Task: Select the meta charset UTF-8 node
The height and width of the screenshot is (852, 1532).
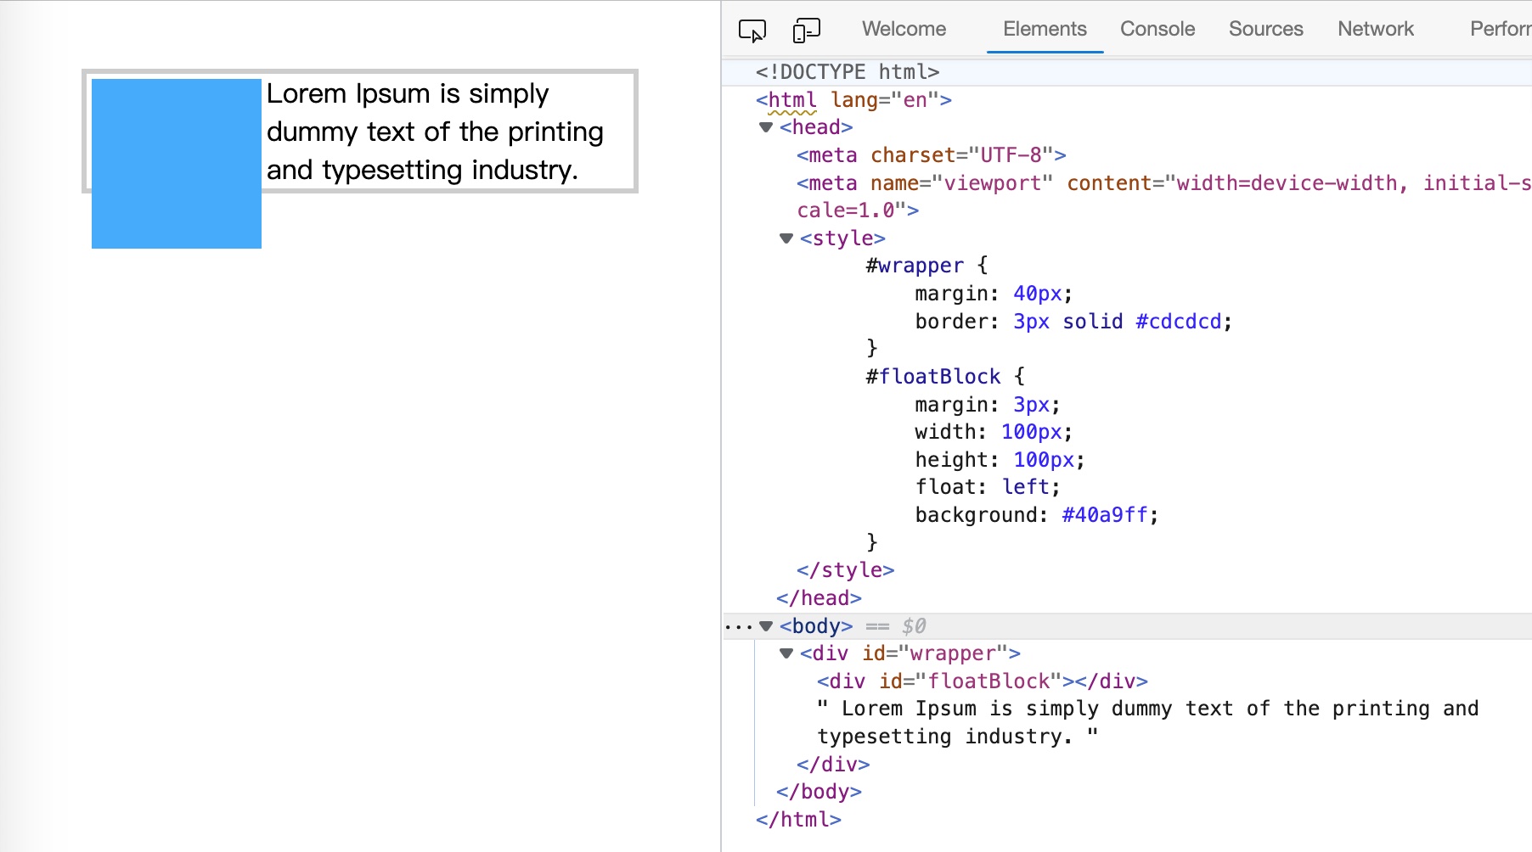Action: (931, 155)
